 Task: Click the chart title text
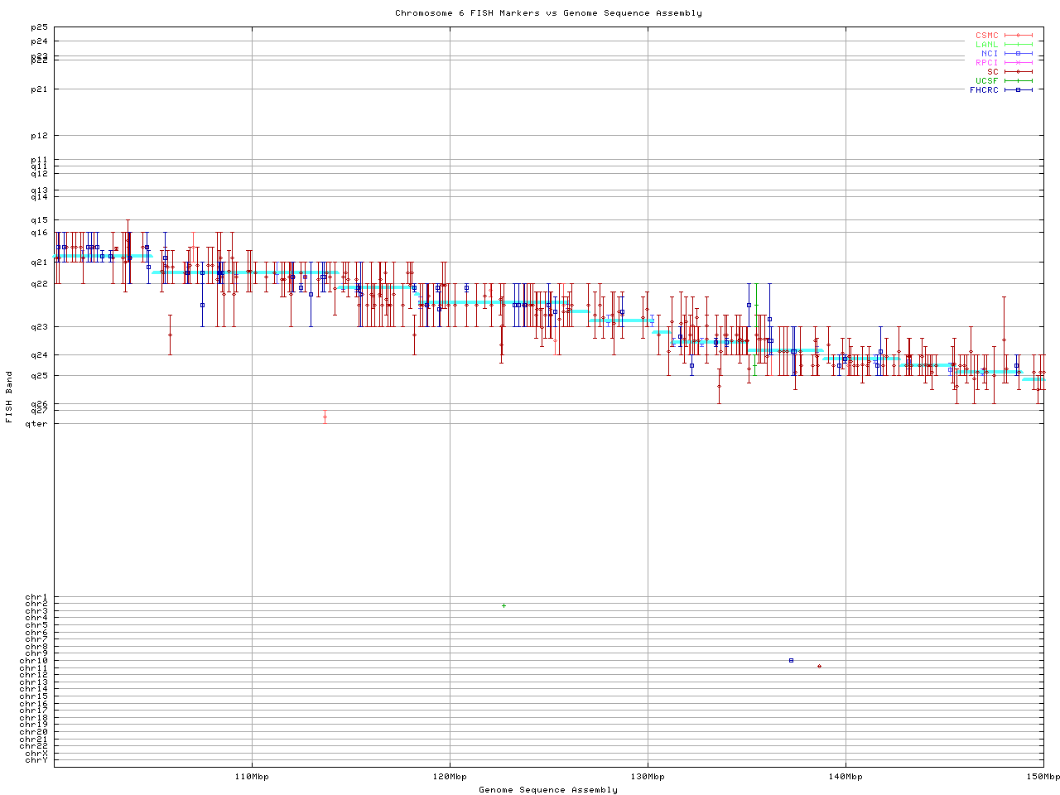548,13
